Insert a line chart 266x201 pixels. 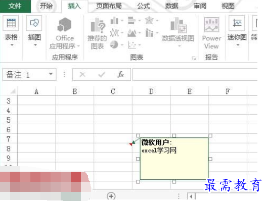pyautogui.click(x=114, y=32)
